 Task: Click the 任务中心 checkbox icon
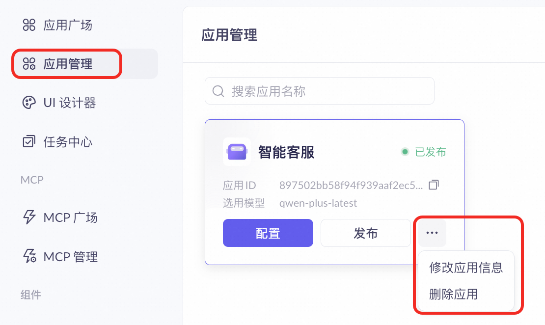(x=29, y=142)
